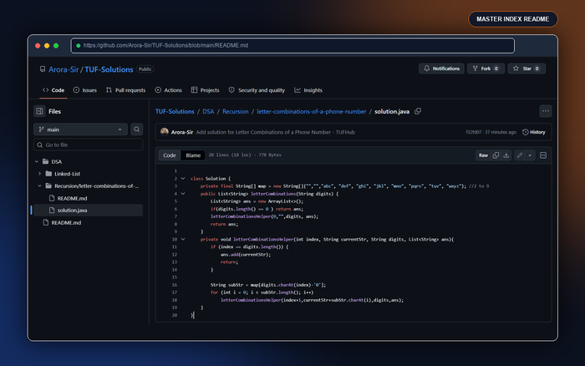Copy file path icon next to solution.java
The image size is (585, 366).
pyautogui.click(x=418, y=111)
